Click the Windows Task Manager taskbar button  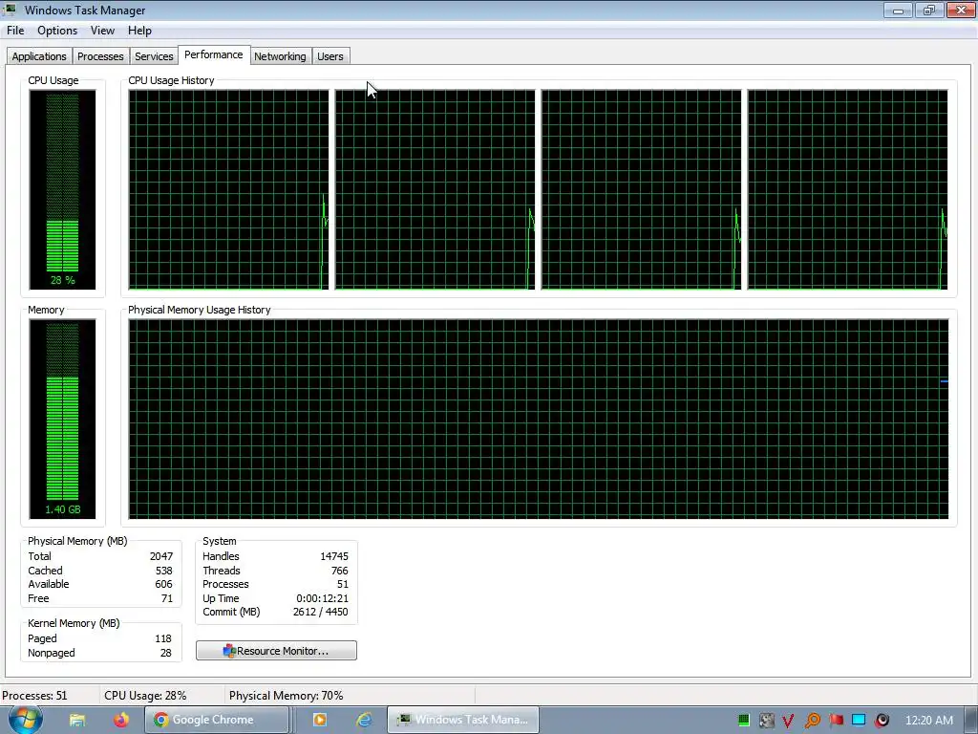click(463, 720)
